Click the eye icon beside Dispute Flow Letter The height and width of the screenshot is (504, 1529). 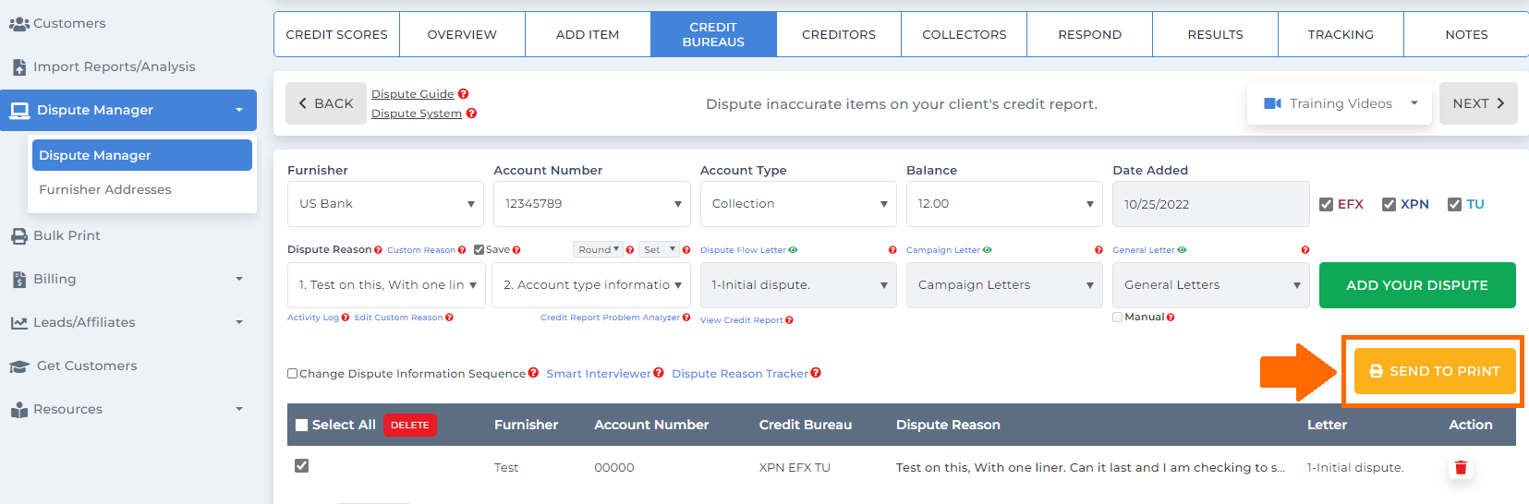point(793,250)
